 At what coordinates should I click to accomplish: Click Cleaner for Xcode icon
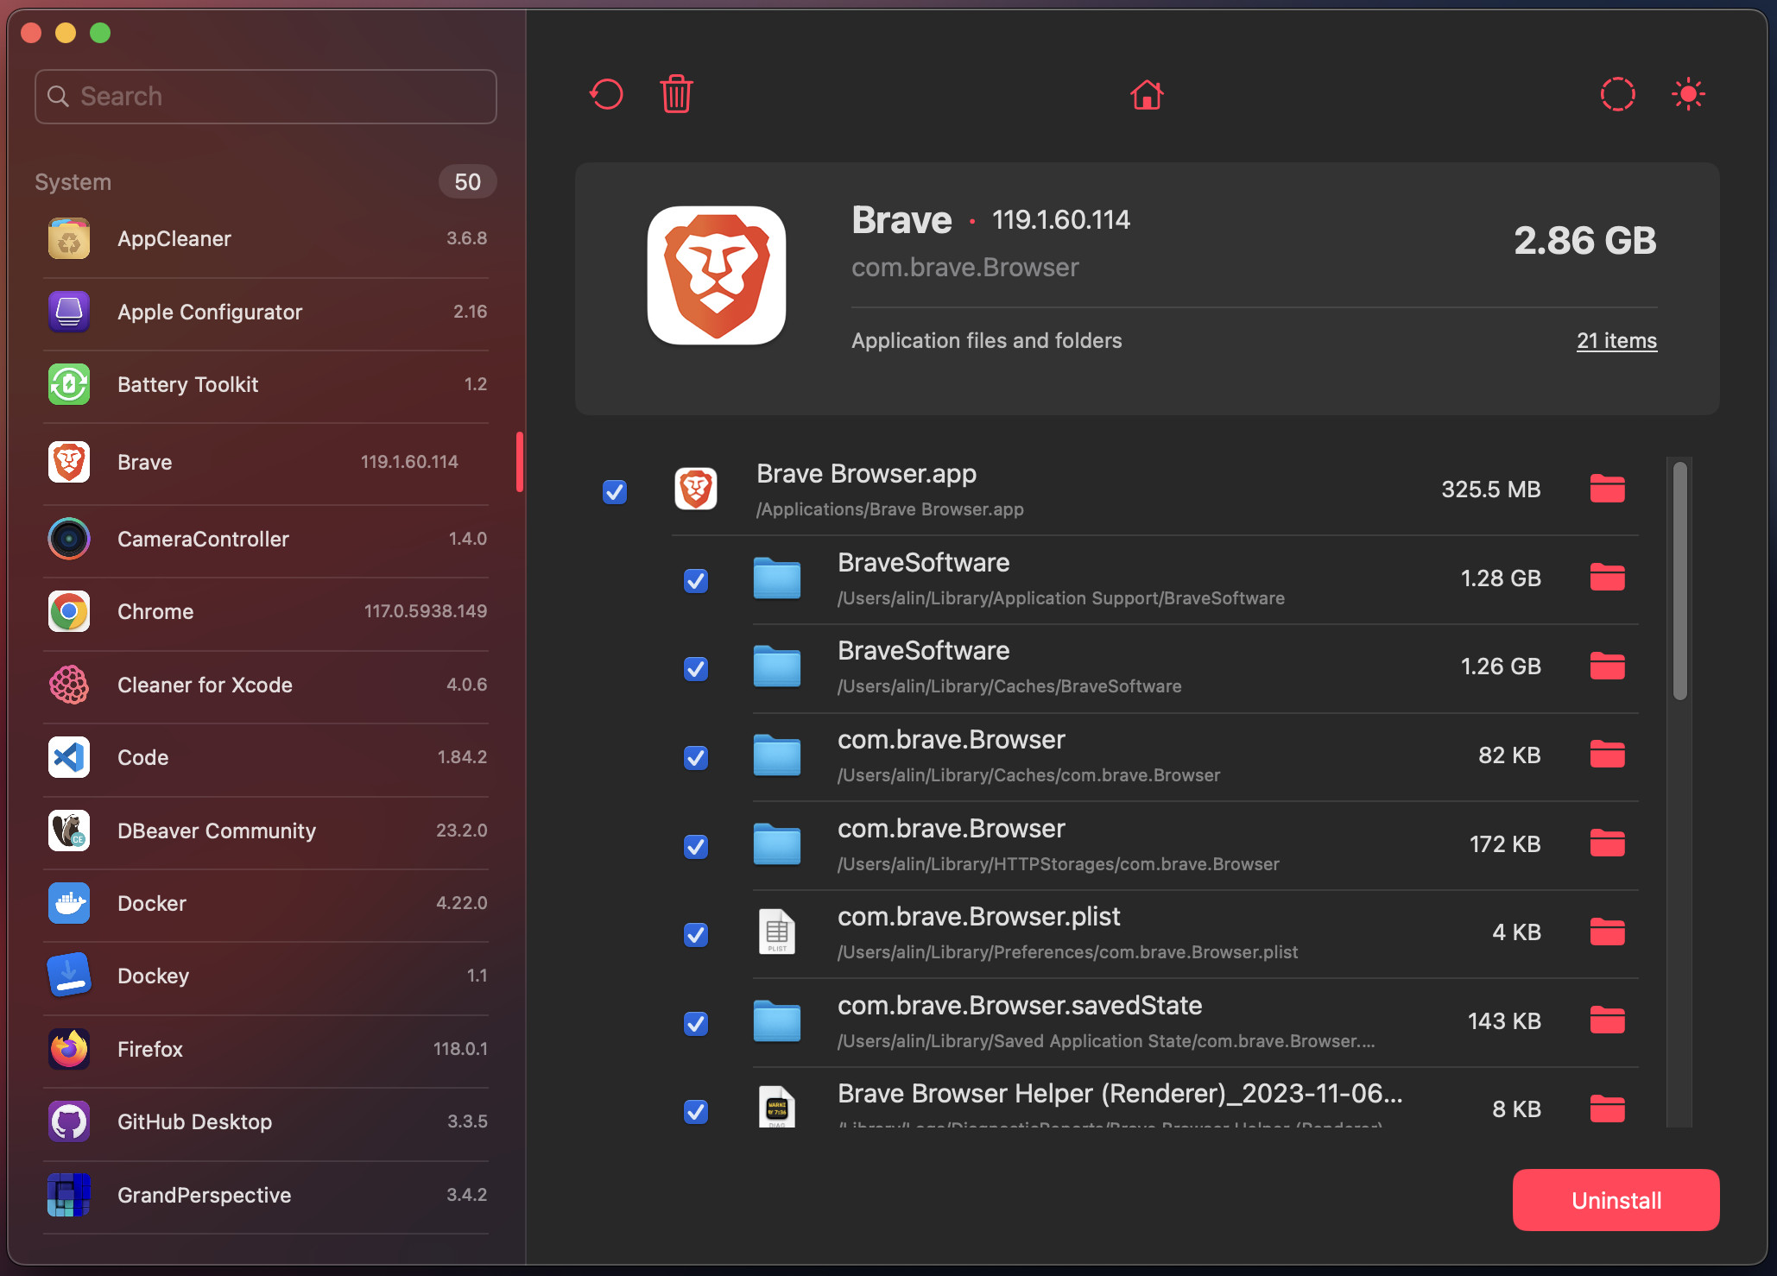69,685
